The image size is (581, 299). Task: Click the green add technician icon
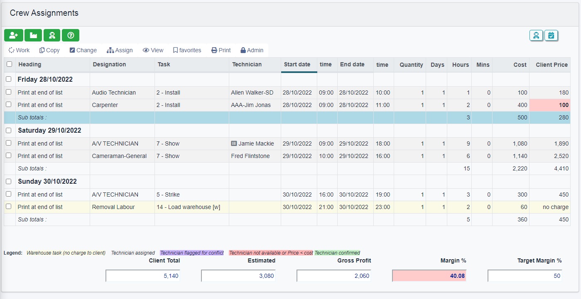pos(14,35)
